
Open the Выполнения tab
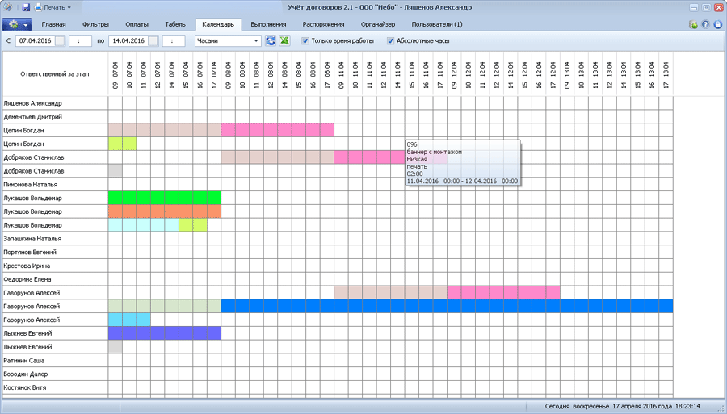point(268,24)
